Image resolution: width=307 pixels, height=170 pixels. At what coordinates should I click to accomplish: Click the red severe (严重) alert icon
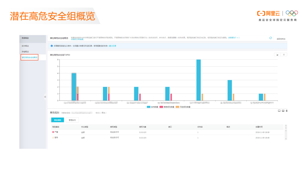pos(53,132)
